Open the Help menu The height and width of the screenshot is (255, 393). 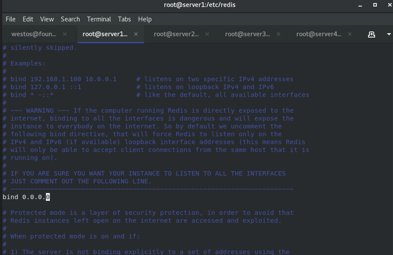pos(145,19)
